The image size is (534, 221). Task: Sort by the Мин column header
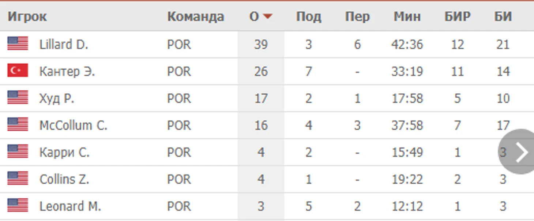(407, 17)
